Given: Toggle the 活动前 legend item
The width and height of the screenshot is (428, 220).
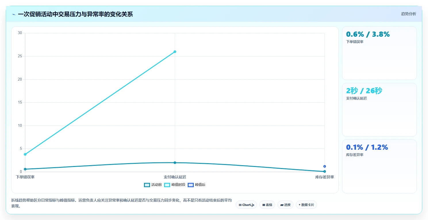Looking at the screenshot, I should coord(153,185).
